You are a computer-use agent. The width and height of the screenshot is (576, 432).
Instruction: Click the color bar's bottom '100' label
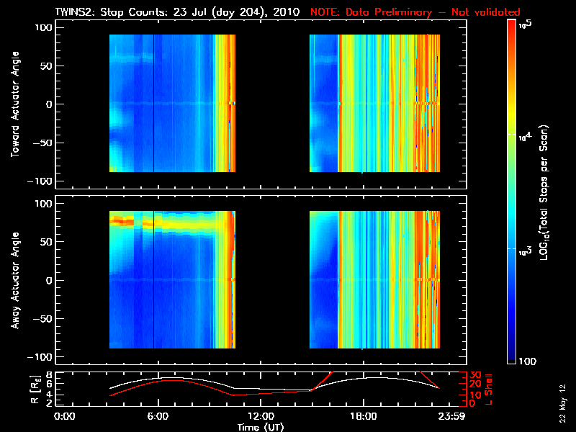tap(528, 361)
